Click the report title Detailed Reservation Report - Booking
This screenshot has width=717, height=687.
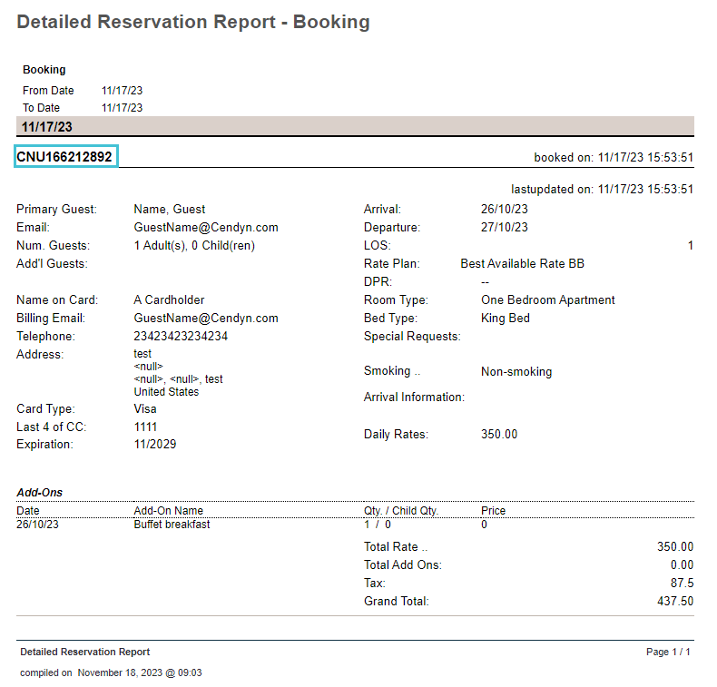(193, 22)
